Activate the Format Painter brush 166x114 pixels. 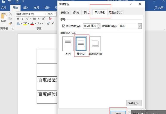coord(10,23)
